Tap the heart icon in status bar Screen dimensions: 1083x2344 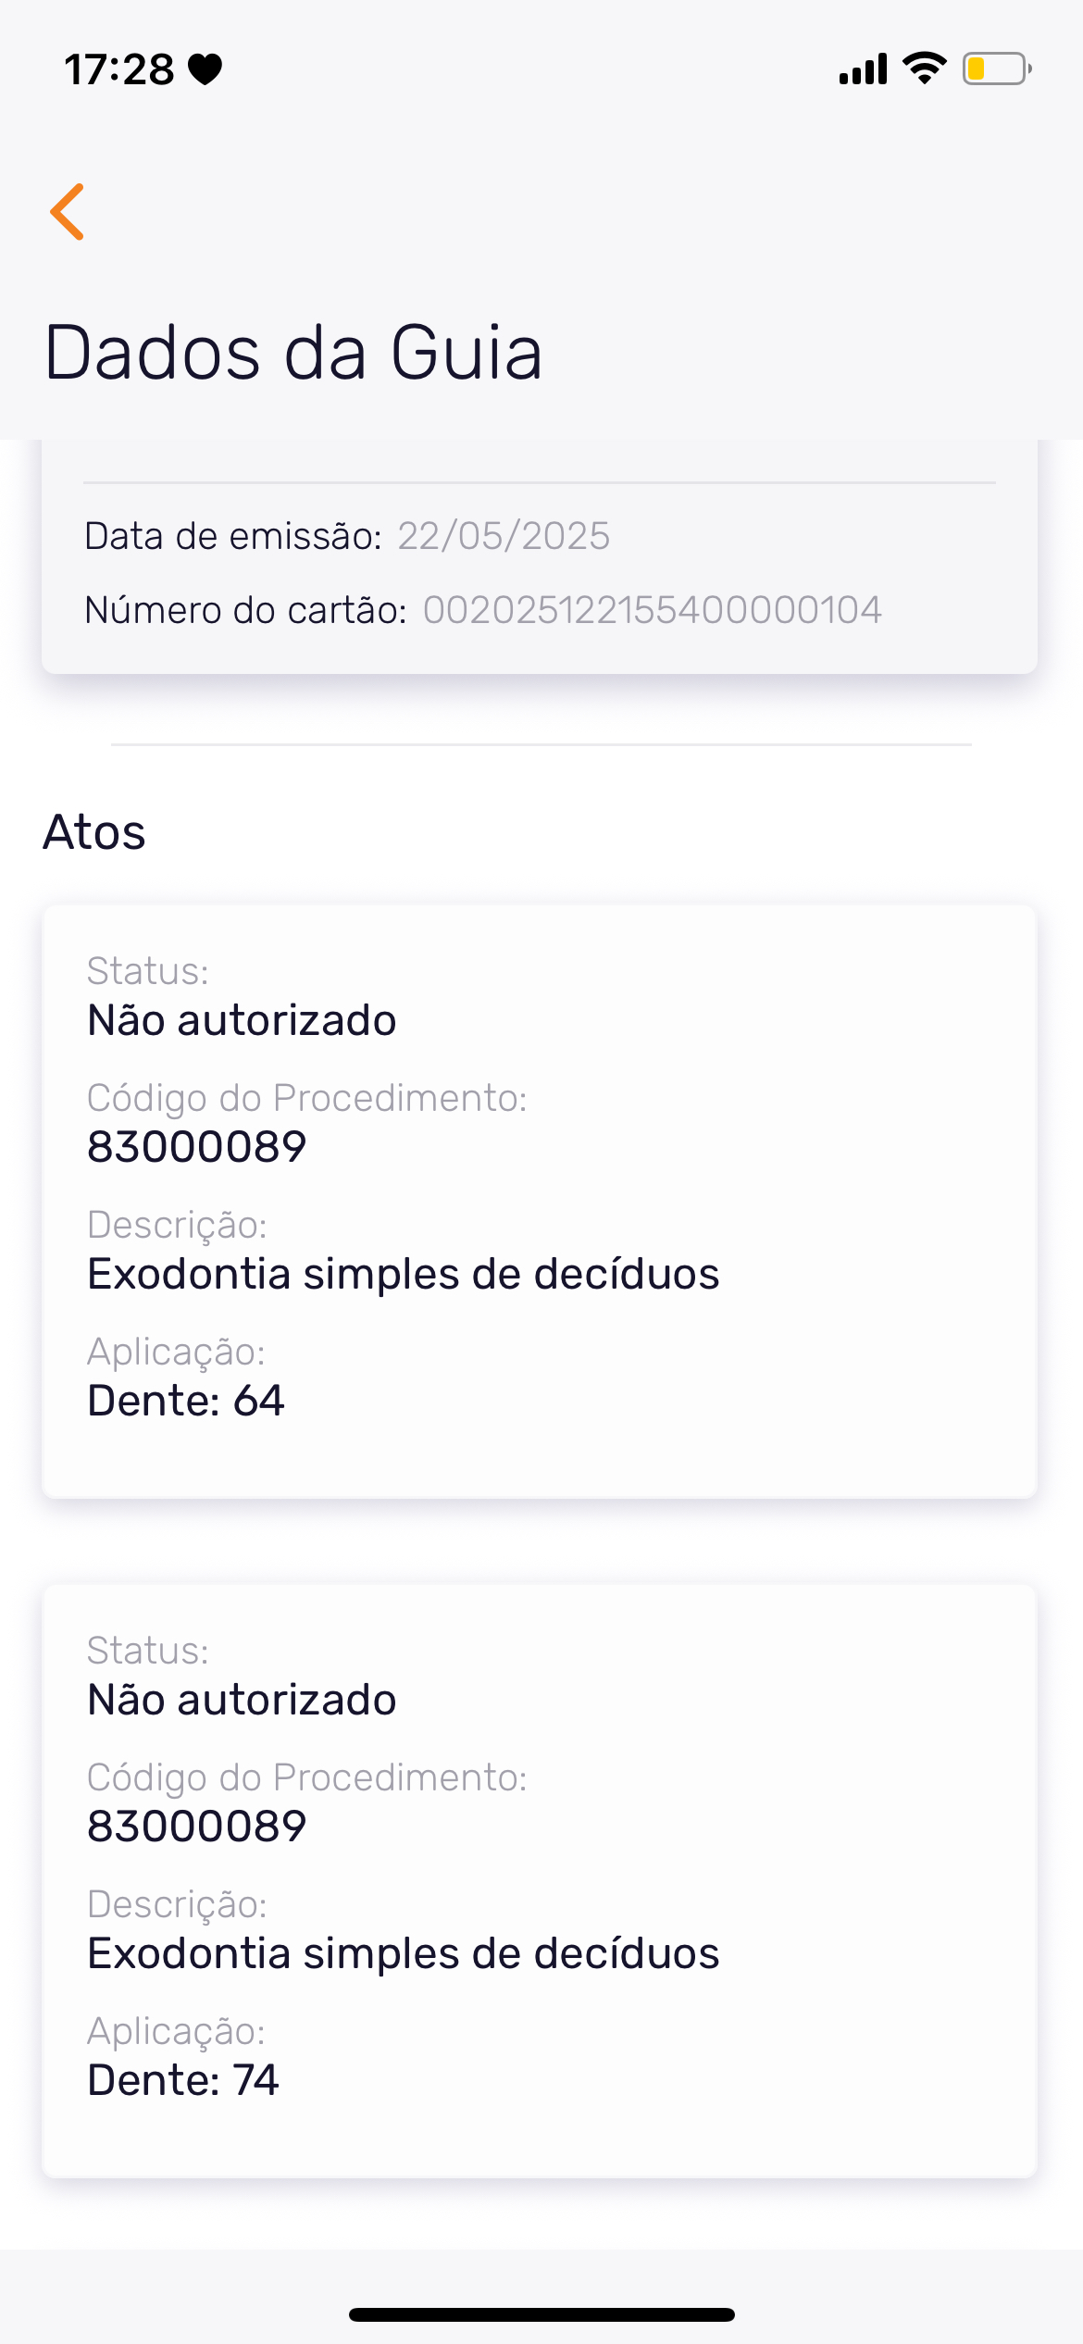[205, 69]
